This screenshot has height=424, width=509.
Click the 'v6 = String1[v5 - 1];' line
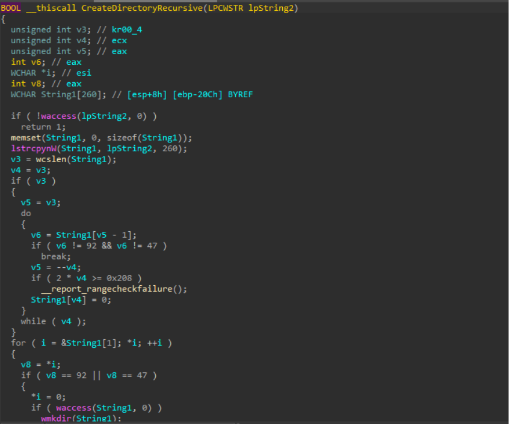pos(84,235)
